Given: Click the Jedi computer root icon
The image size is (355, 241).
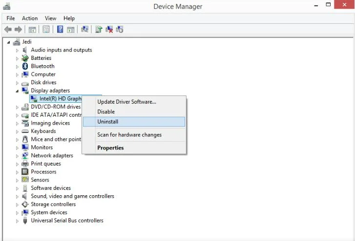Looking at the screenshot, I should click(17, 42).
